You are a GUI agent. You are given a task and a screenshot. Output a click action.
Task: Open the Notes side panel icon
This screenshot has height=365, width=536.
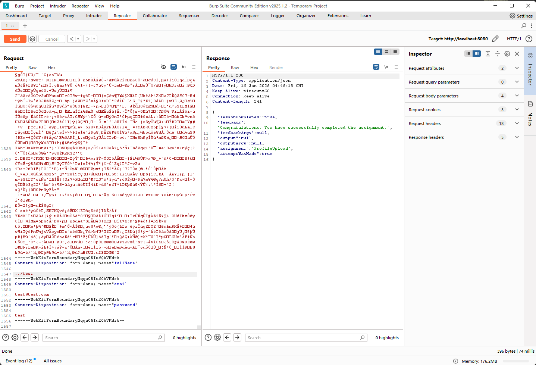(530, 104)
